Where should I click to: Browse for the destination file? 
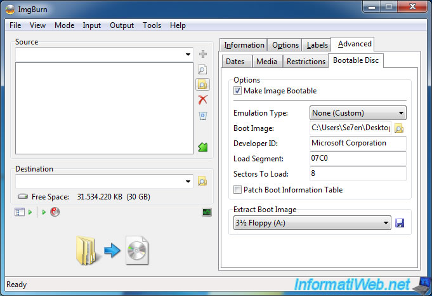pyautogui.click(x=202, y=181)
